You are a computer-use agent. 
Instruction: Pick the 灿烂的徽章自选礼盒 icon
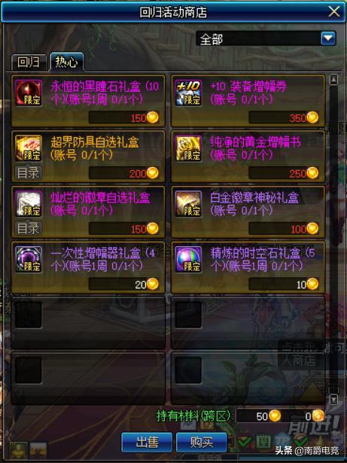[29, 204]
